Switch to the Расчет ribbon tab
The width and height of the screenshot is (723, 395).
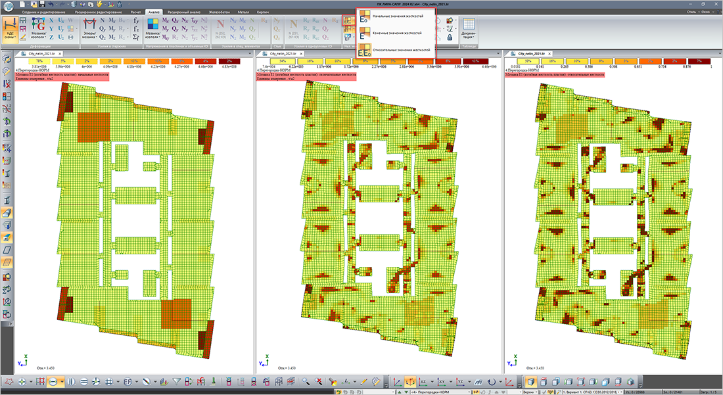(135, 12)
